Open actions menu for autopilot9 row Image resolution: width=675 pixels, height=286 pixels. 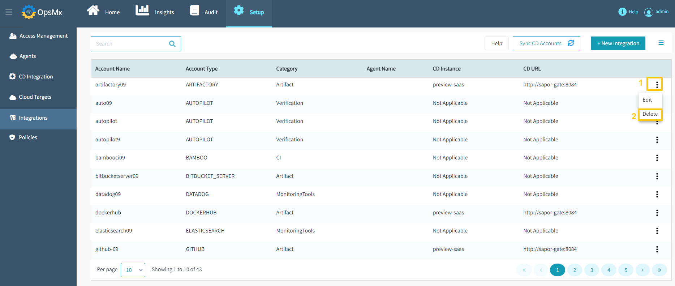point(657,140)
